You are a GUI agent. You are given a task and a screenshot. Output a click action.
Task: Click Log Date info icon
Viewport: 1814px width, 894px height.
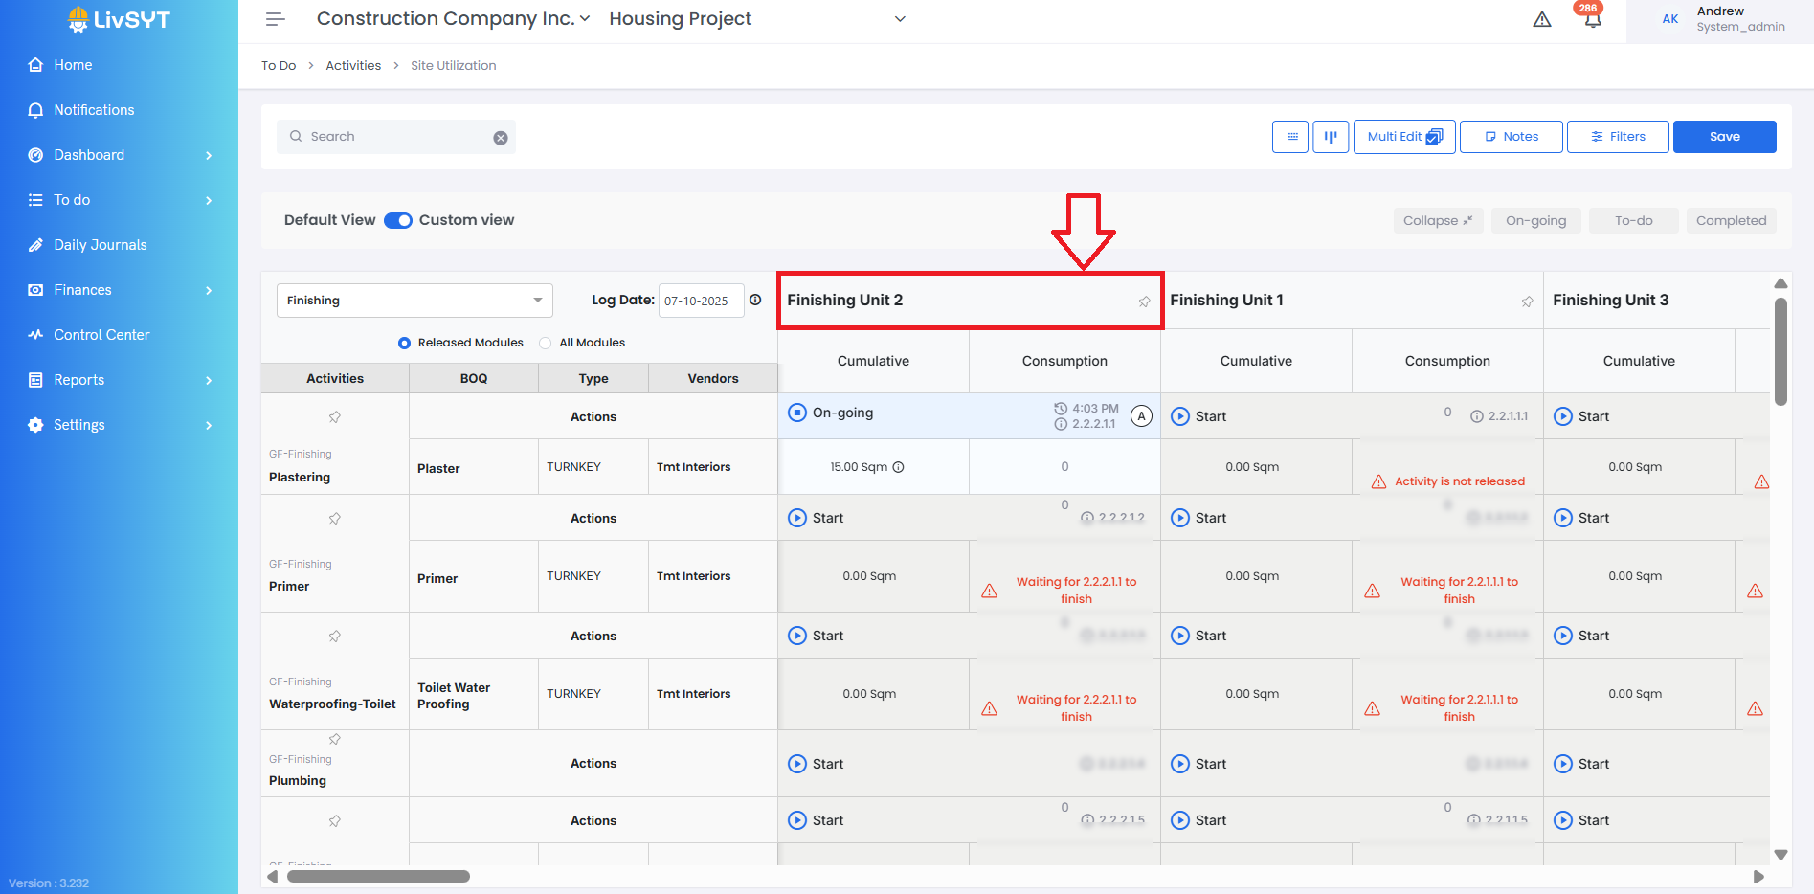tap(755, 300)
